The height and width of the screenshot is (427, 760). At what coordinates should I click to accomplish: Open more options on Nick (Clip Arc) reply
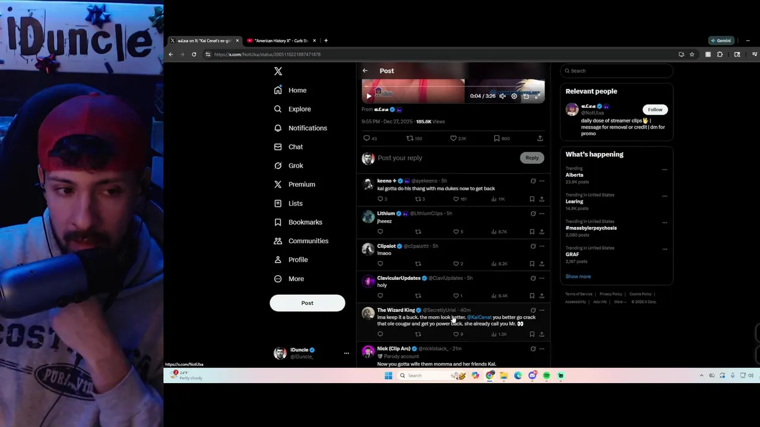(x=541, y=349)
